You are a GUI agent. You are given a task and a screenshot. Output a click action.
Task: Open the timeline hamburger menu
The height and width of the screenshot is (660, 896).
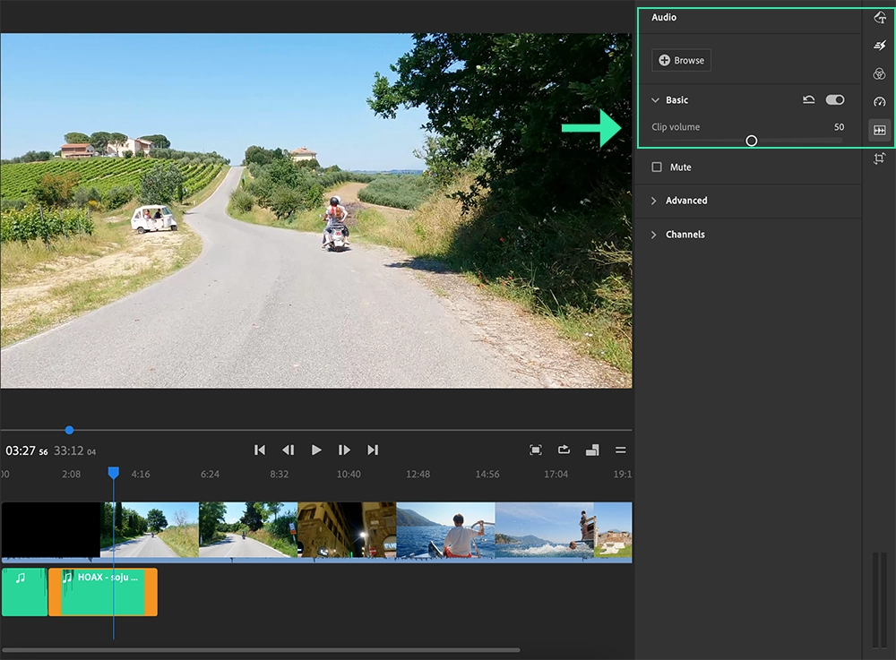[620, 450]
